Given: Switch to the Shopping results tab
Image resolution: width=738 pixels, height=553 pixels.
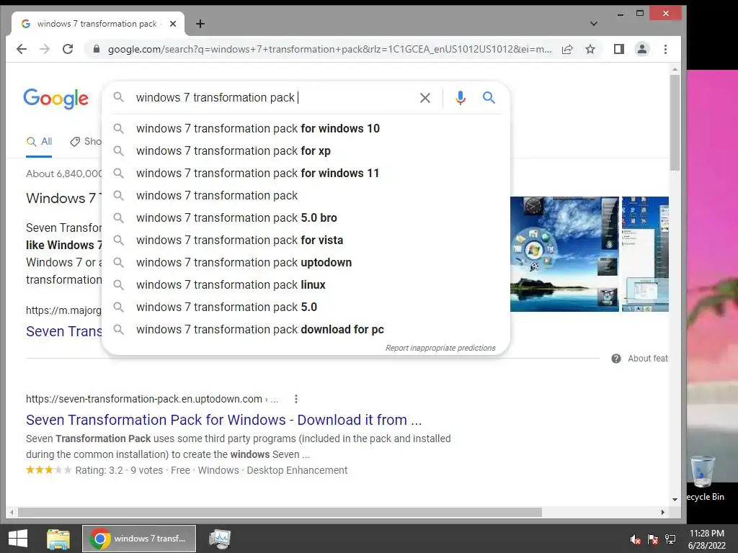Looking at the screenshot, I should point(86,142).
